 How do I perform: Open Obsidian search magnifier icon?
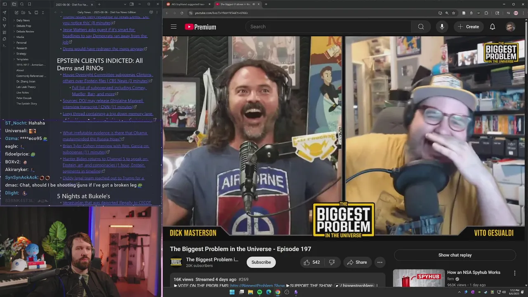pyautogui.click(x=22, y=4)
